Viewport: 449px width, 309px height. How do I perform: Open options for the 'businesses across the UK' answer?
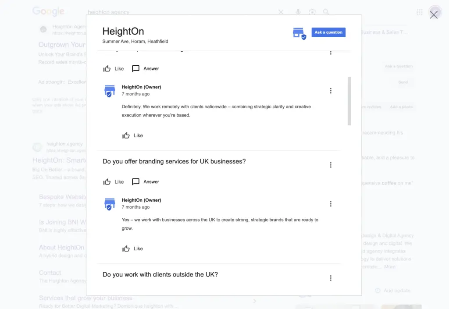pyautogui.click(x=331, y=204)
